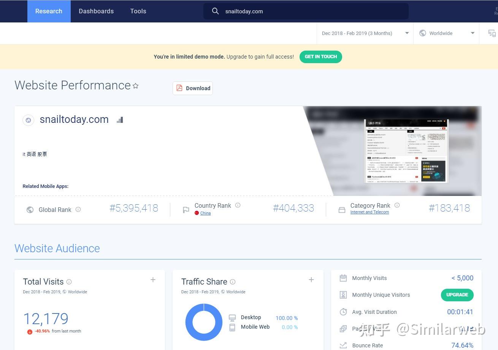Open the Dec 2018 - Feb 2019 date range dropdown

365,33
